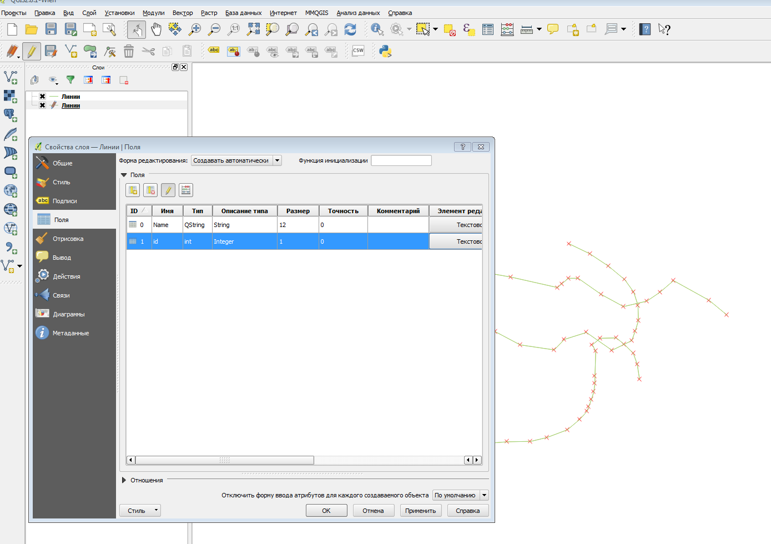Image resolution: width=771 pixels, height=544 pixels.
Task: Open the field calculator in fields dialog
Action: [x=186, y=190]
